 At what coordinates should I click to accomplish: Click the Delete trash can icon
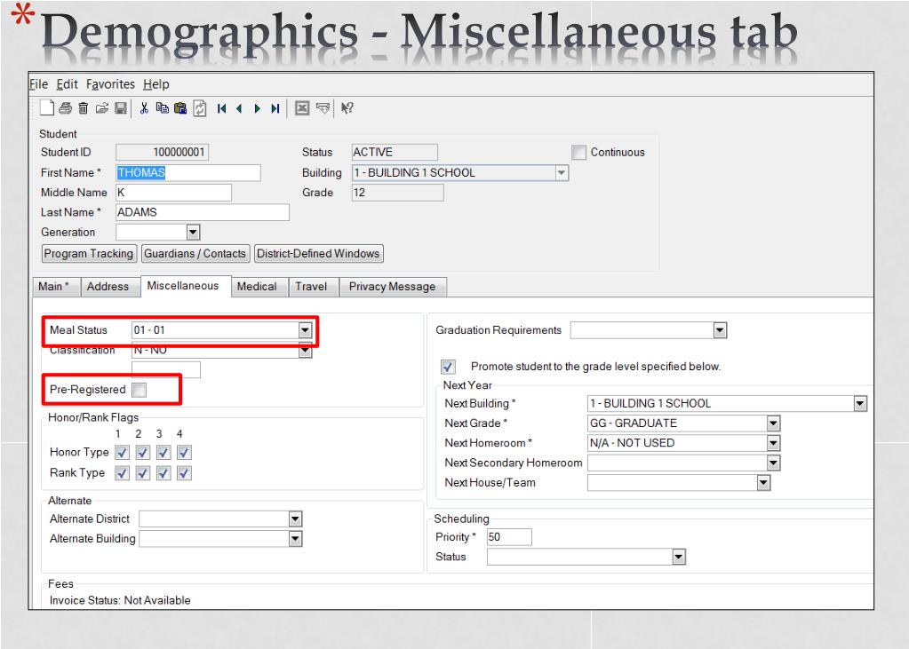coord(84,107)
